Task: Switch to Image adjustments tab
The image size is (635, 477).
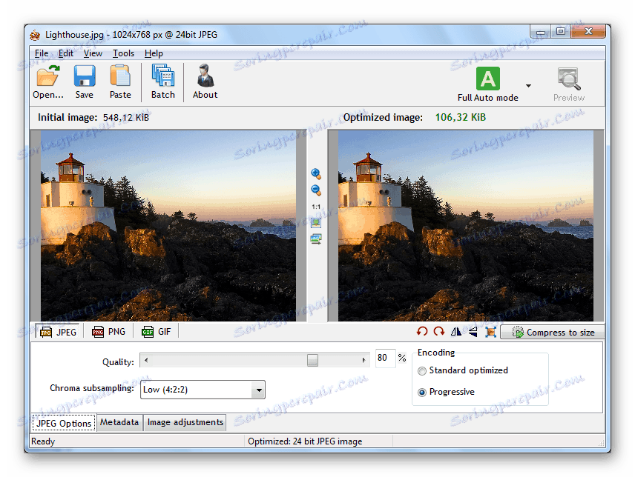Action: (185, 422)
